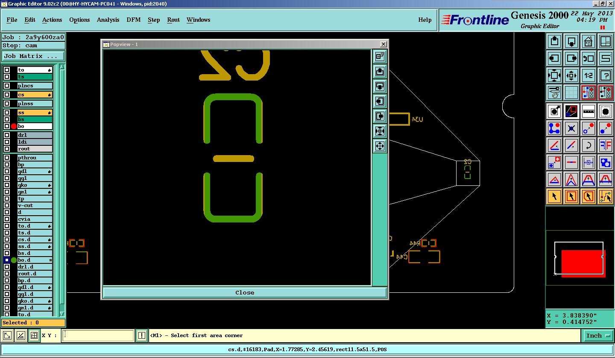Image resolution: width=615 pixels, height=358 pixels.
Task: Toggle the checkbox for layer 'to'
Action: (x=7, y=70)
